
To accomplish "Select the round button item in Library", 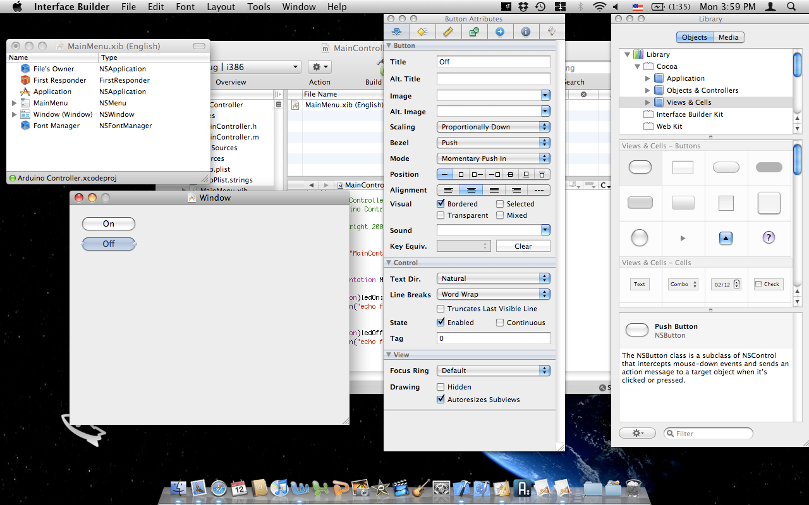I will coord(640,238).
